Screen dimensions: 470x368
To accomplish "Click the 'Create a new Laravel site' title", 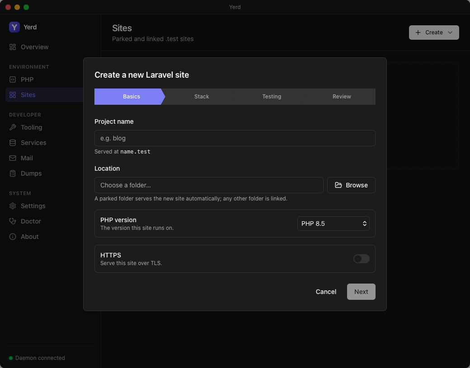I will click(x=142, y=75).
